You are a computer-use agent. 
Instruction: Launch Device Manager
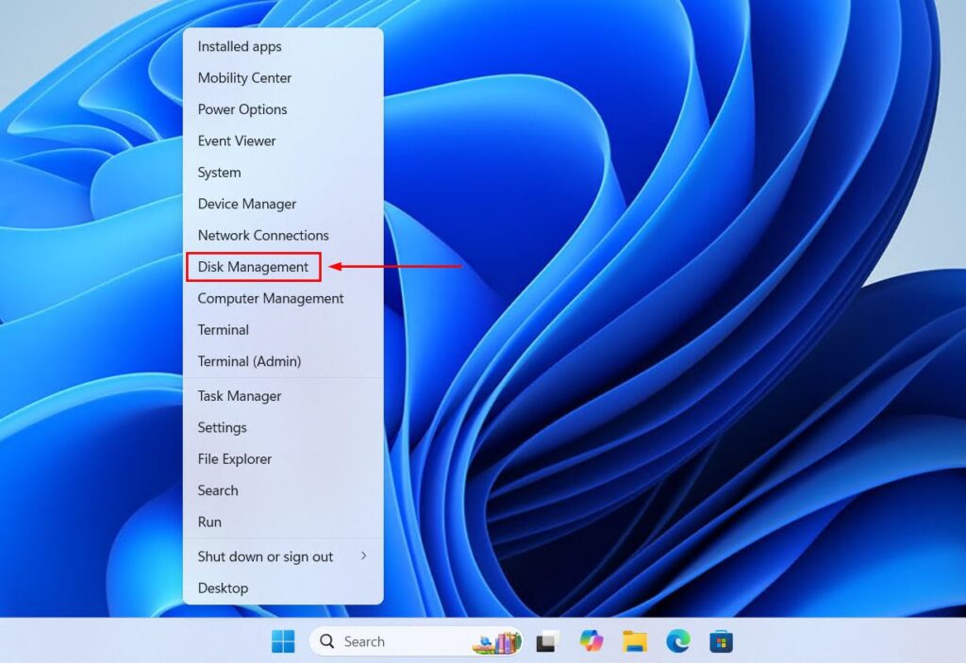[x=246, y=204]
